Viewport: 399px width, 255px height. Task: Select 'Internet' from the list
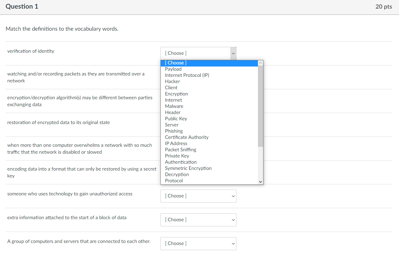tap(209, 100)
